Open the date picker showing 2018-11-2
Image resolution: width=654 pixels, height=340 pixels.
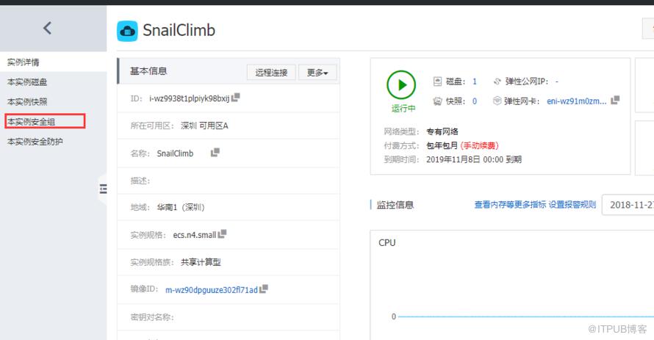[x=628, y=205]
